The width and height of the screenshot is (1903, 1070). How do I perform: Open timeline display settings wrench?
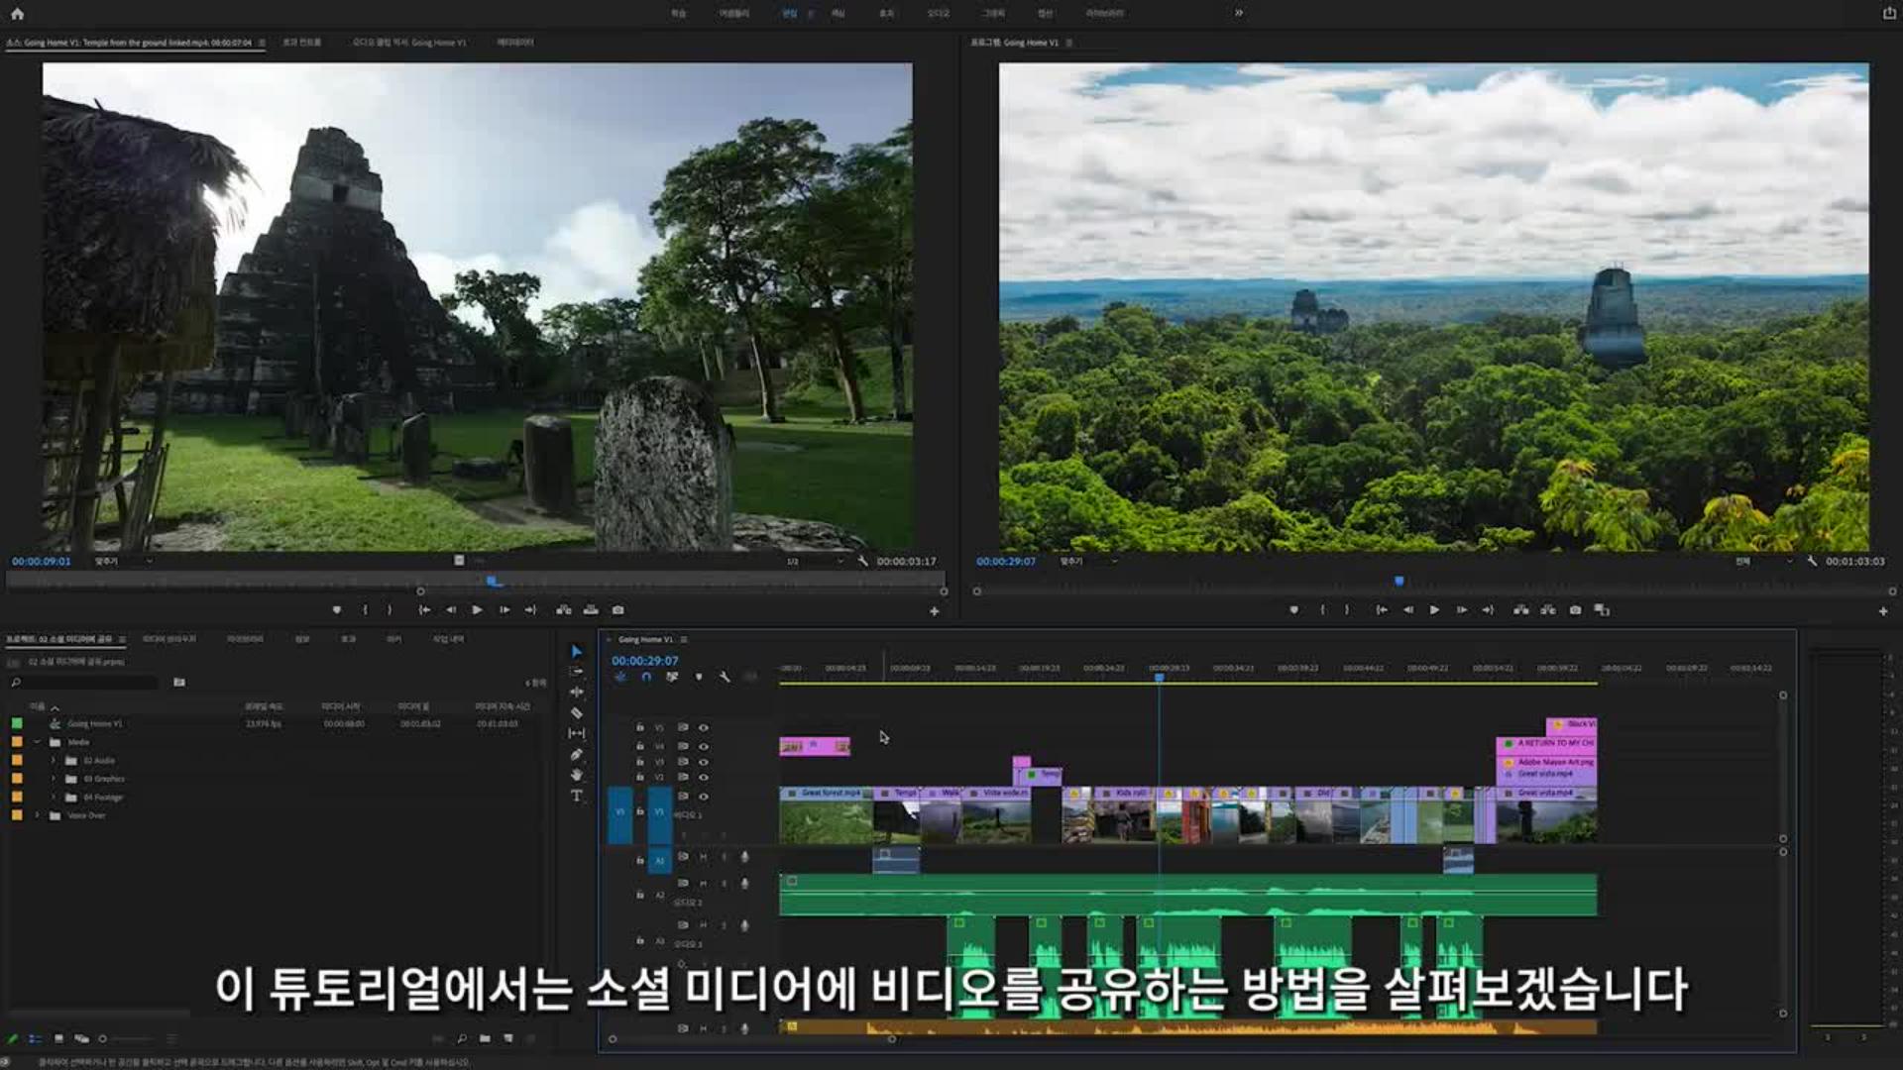(725, 677)
